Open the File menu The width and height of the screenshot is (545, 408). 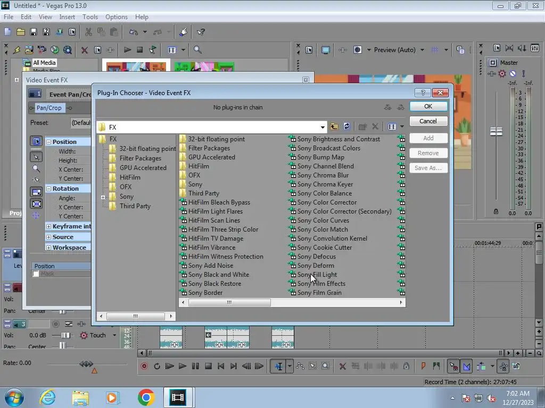coord(9,16)
